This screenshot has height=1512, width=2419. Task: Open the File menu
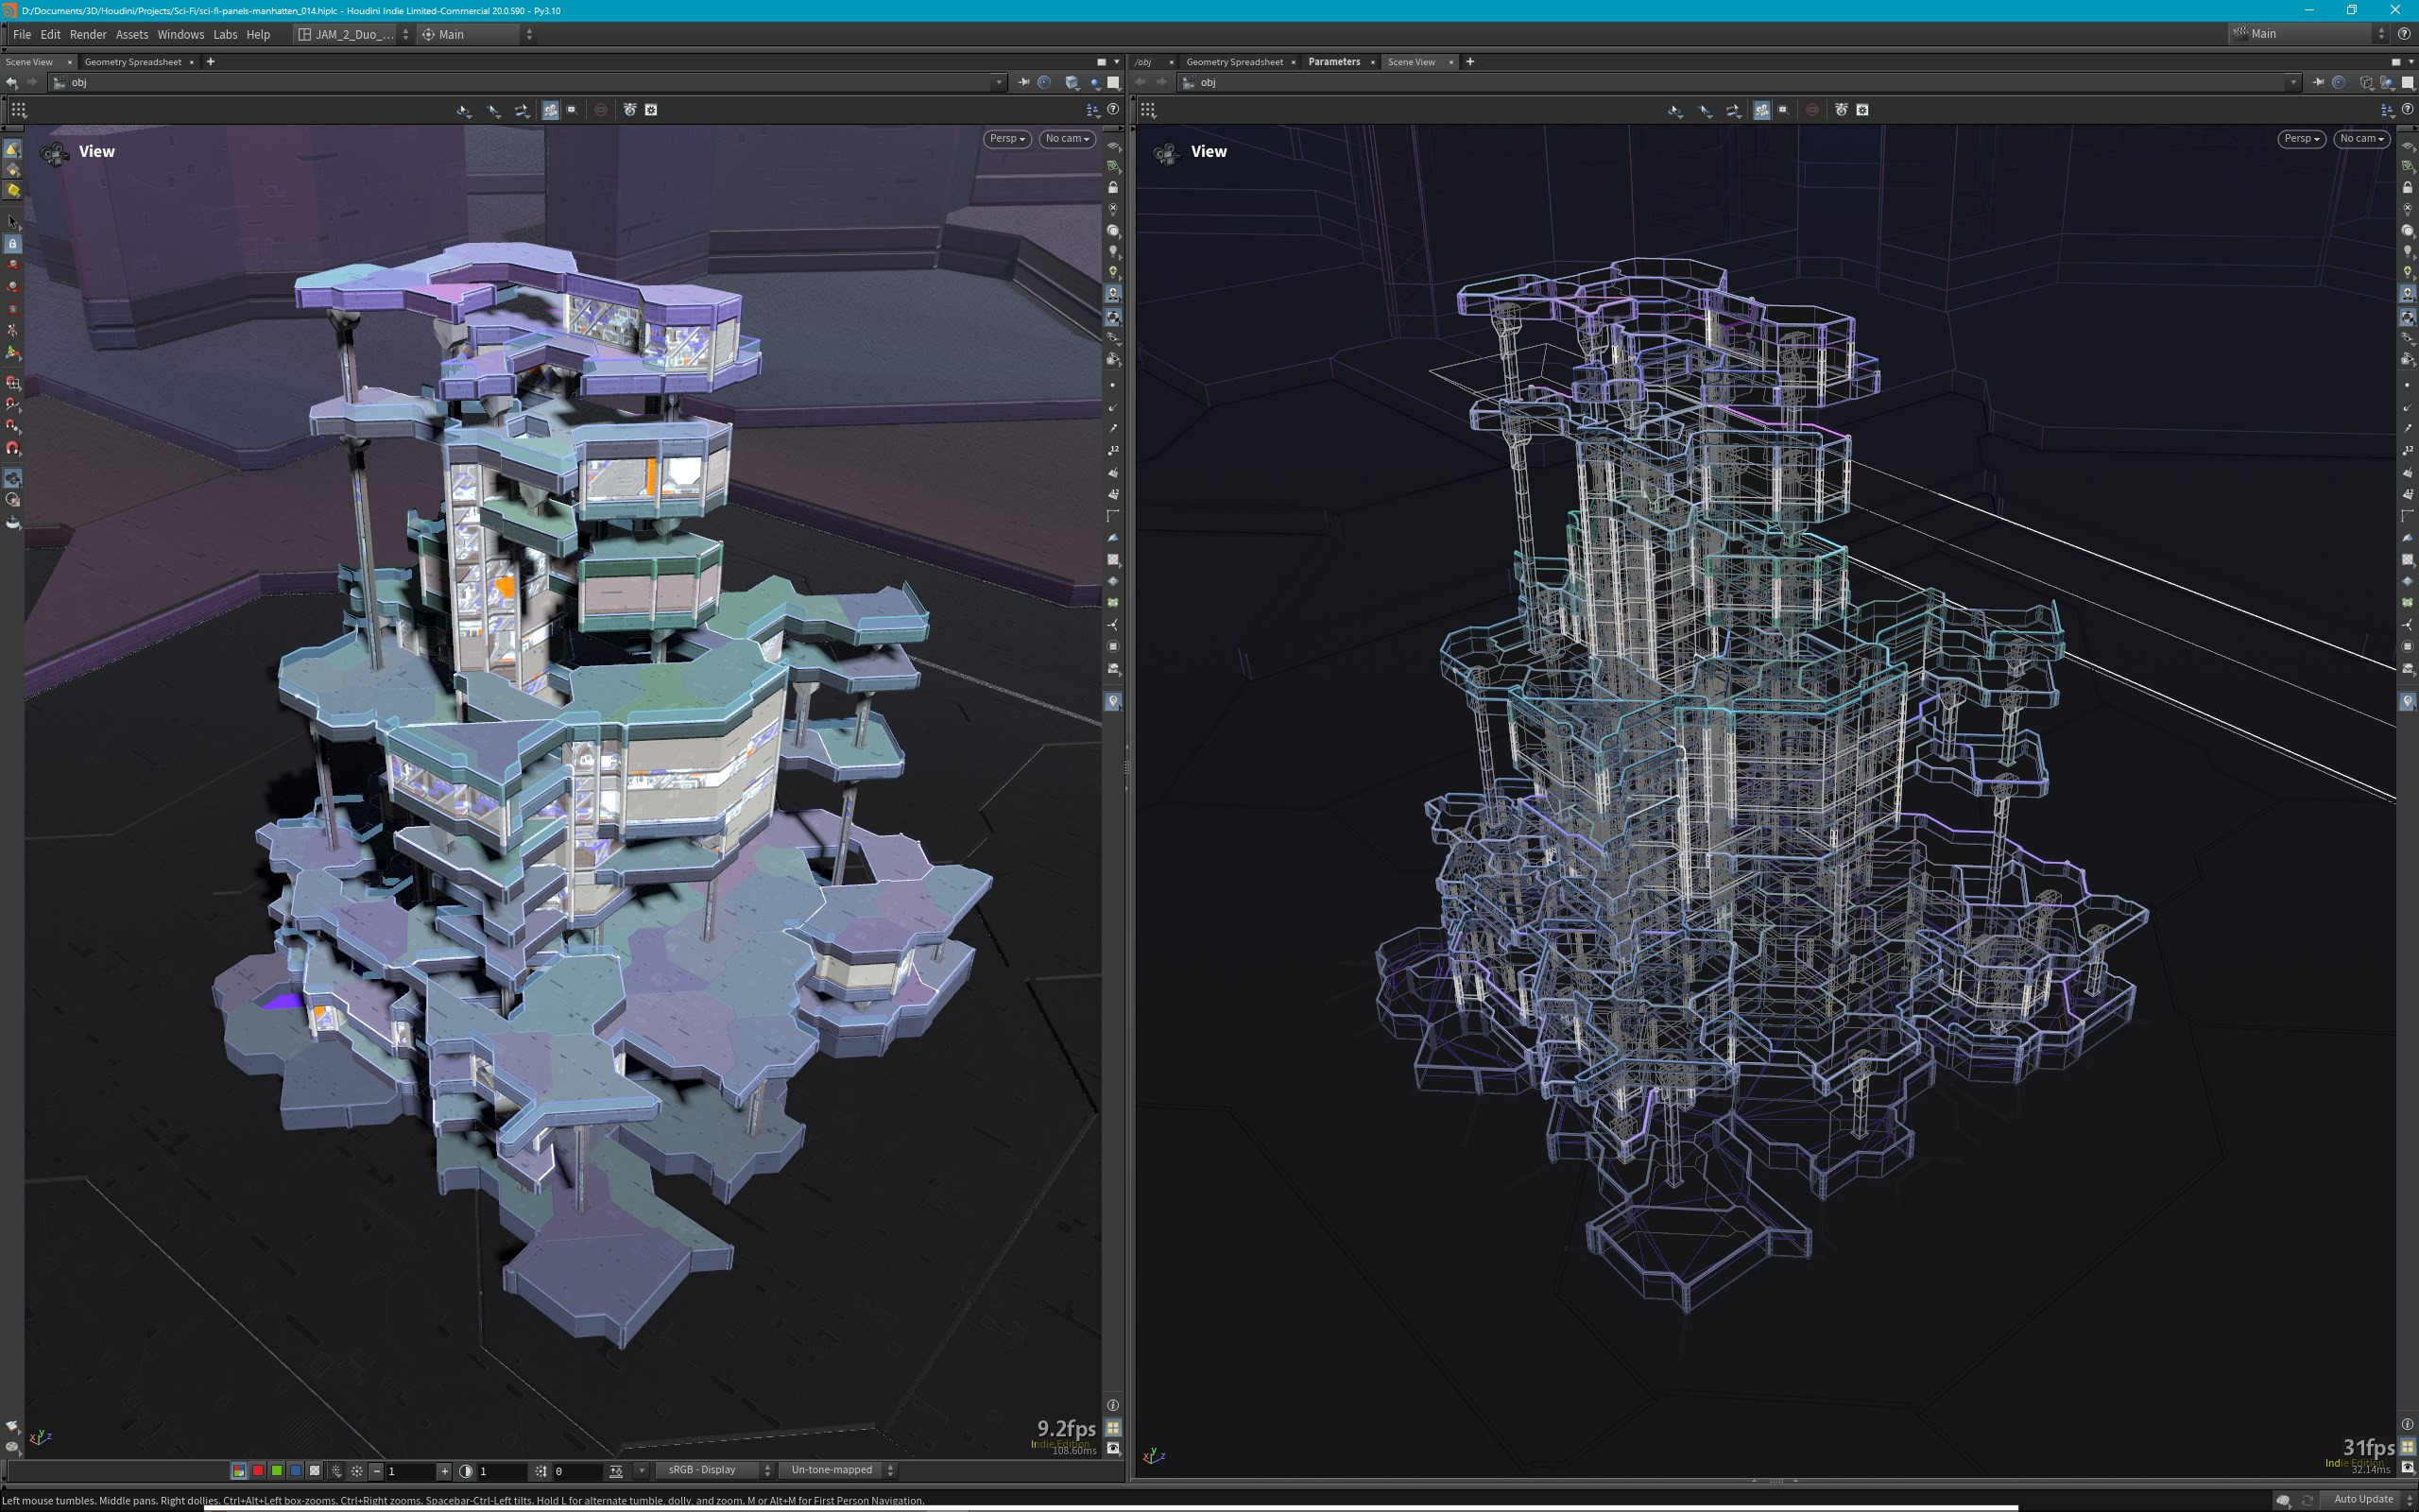[21, 34]
